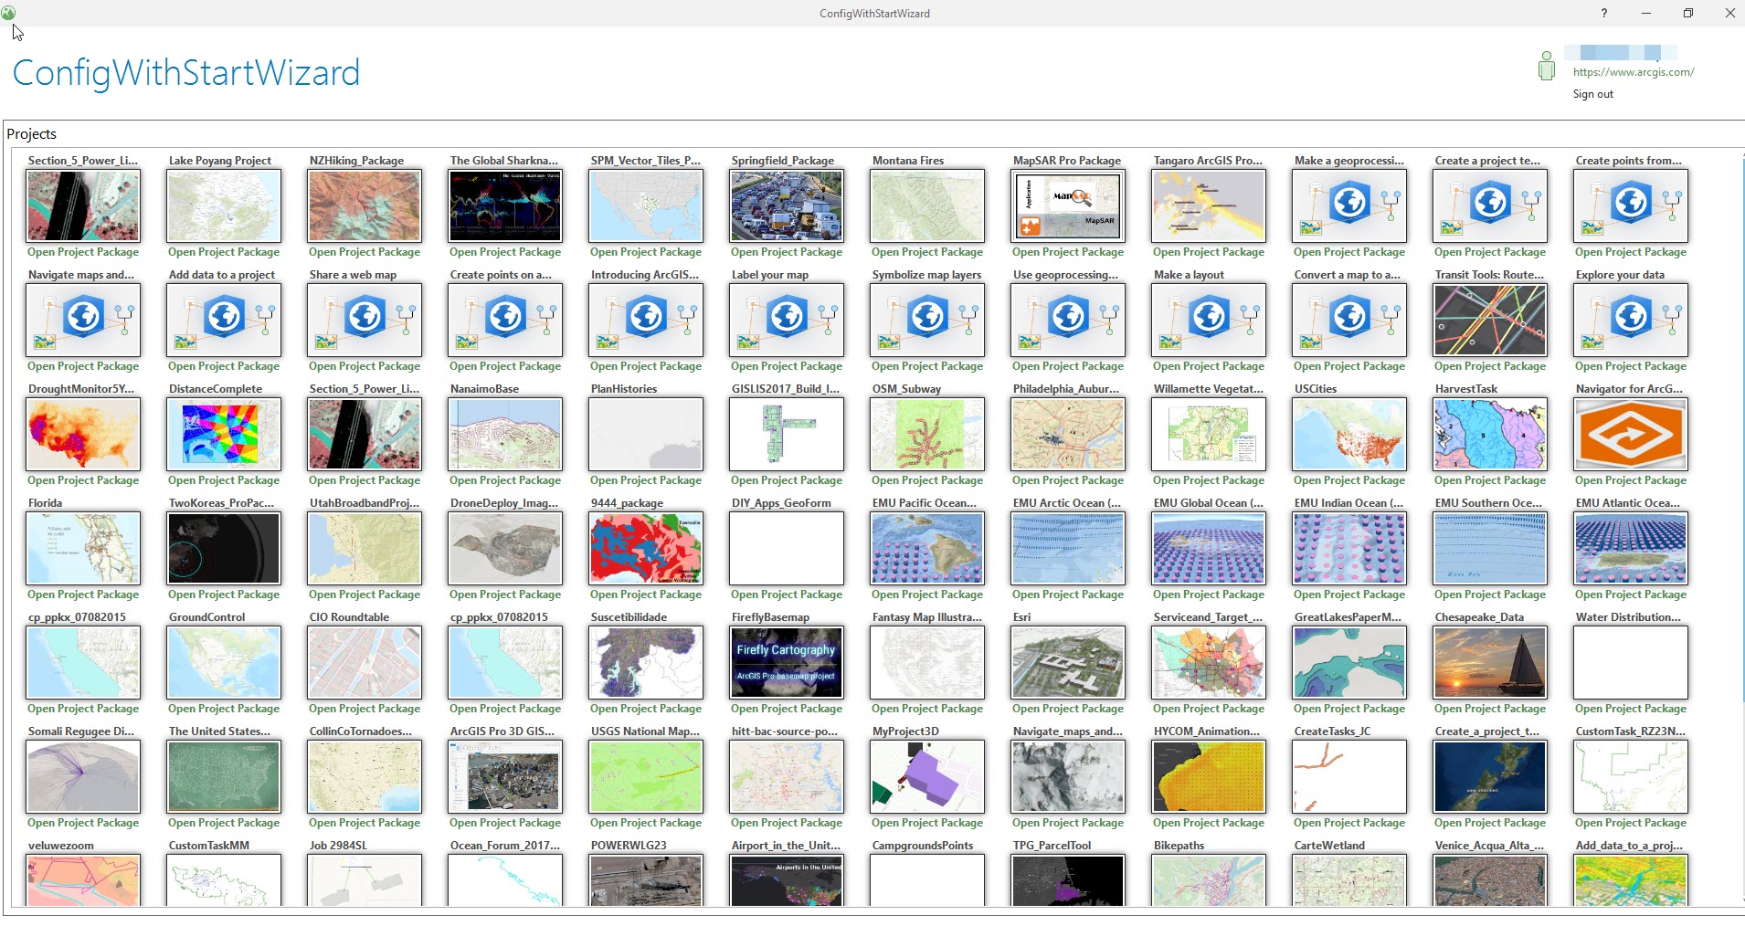Click the Create points on a... icon
The width and height of the screenshot is (1745, 926).
tap(505, 320)
